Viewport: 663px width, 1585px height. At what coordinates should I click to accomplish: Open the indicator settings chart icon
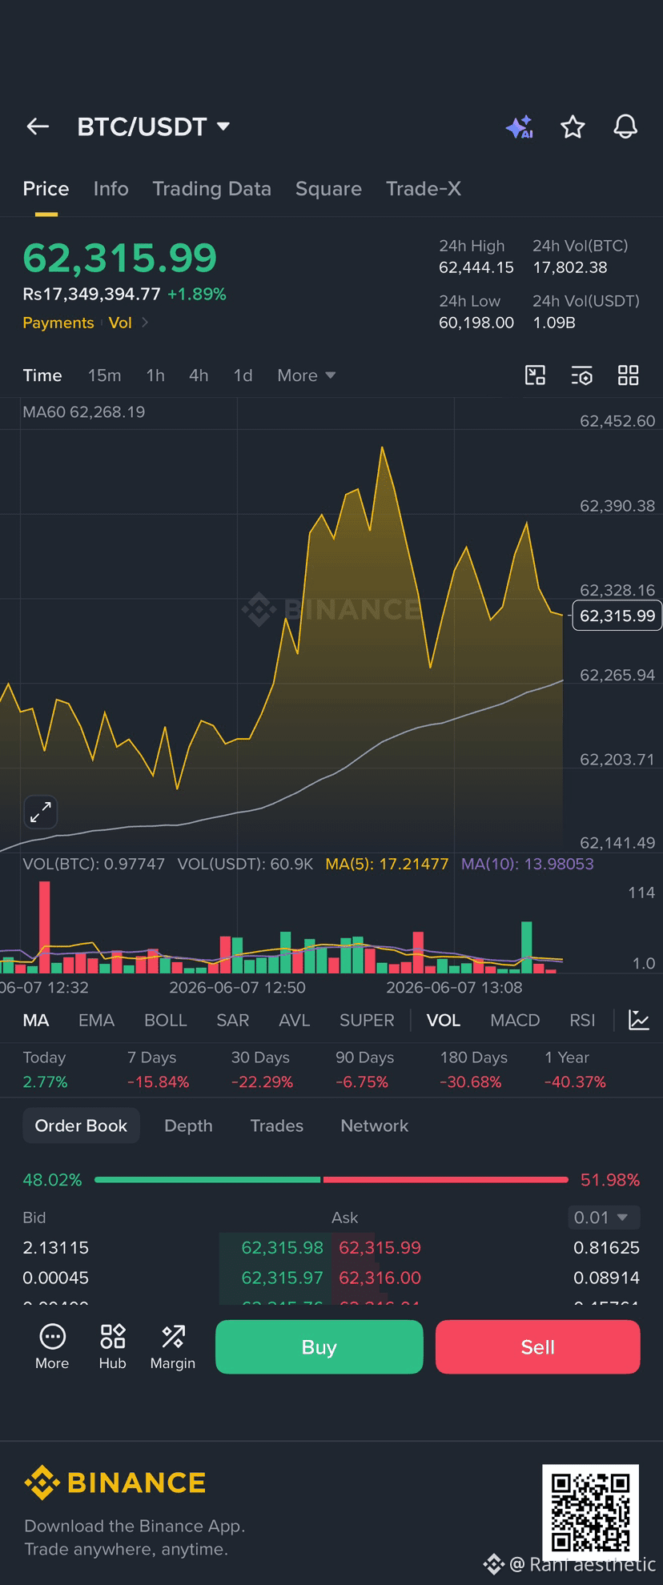[639, 1020]
